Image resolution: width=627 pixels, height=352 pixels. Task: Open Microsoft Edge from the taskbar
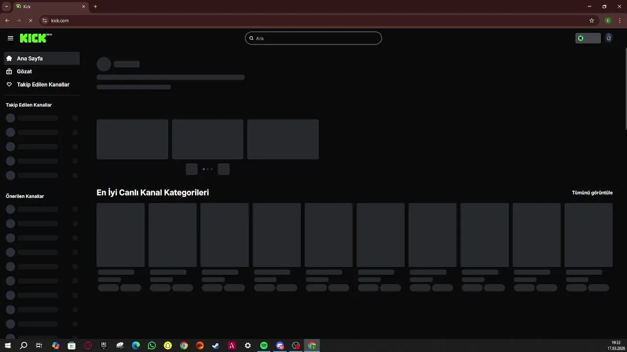pos(136,346)
